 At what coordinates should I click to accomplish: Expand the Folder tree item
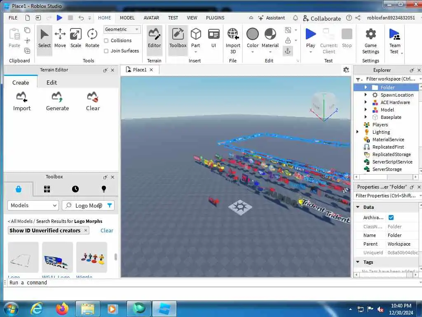pos(366,88)
